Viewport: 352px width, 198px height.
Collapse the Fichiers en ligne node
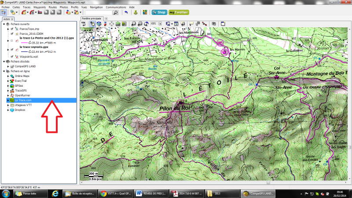pyautogui.click(x=4, y=71)
